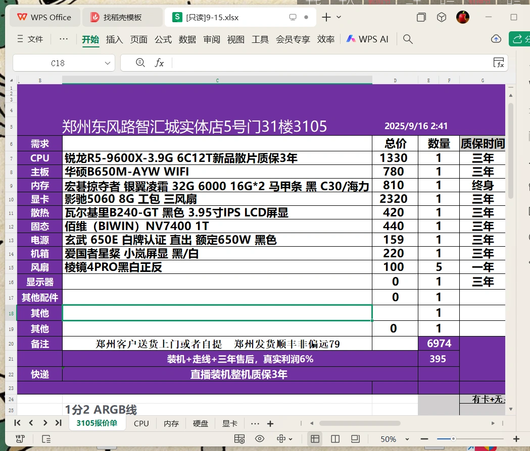The image size is (530, 451).
Task: Click the formula bar expand fx icon
Action: point(499,63)
